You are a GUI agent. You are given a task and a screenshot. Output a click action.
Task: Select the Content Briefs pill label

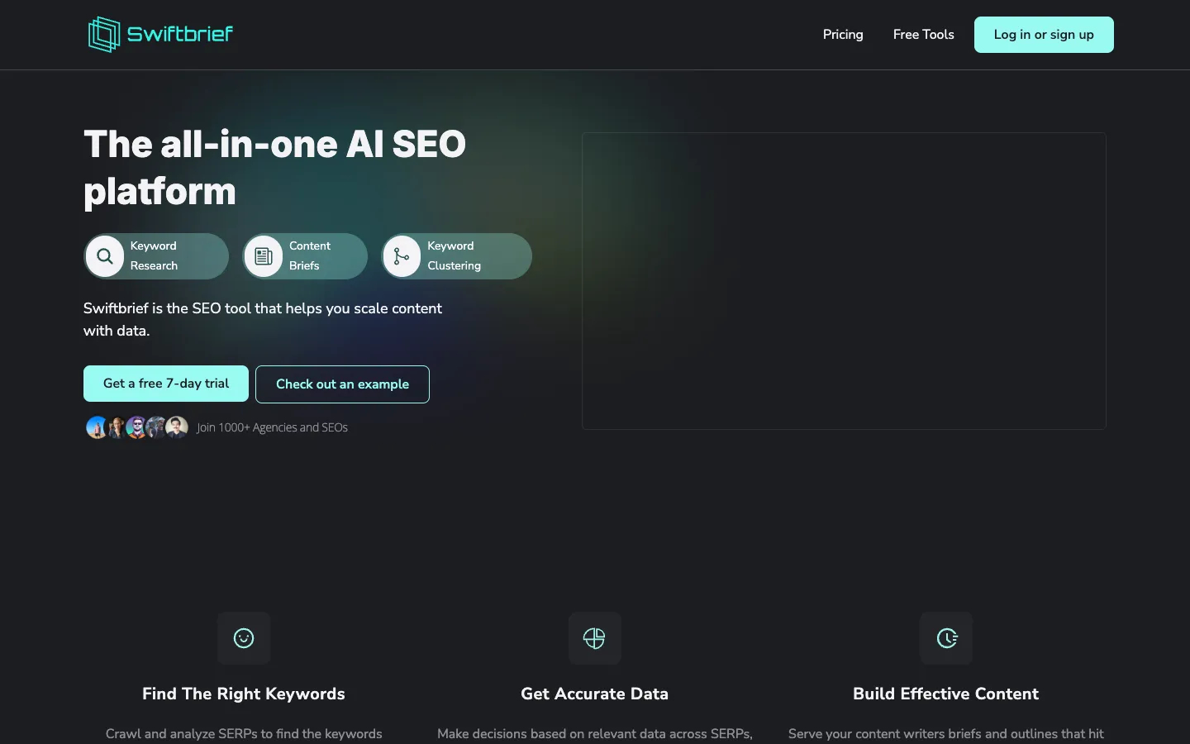[310, 255]
